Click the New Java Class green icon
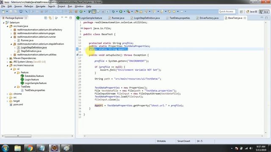 tap(81, 11)
